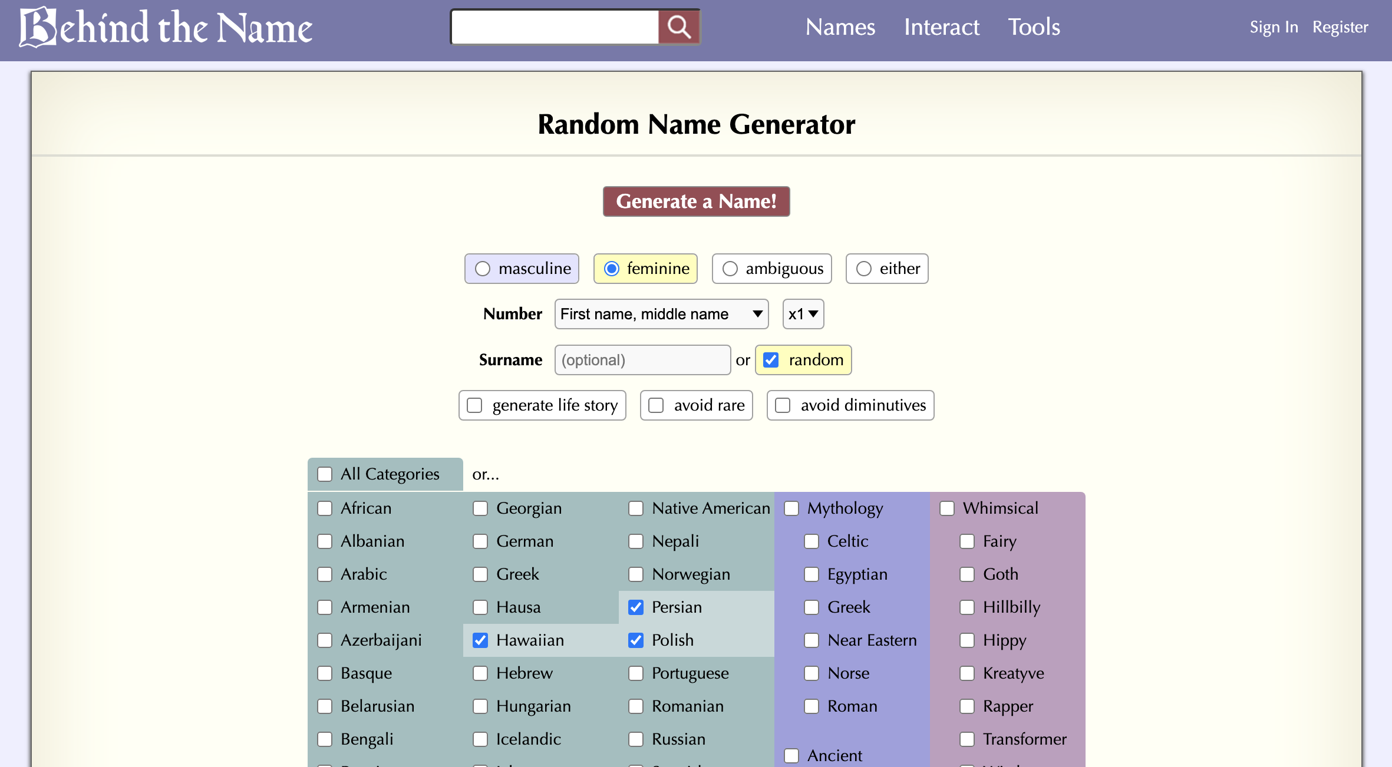Click the Sign In link
This screenshot has height=767, width=1392.
tap(1274, 27)
